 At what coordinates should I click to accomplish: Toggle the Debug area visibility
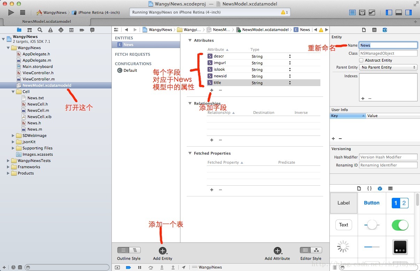pyautogui.click(x=399, y=13)
